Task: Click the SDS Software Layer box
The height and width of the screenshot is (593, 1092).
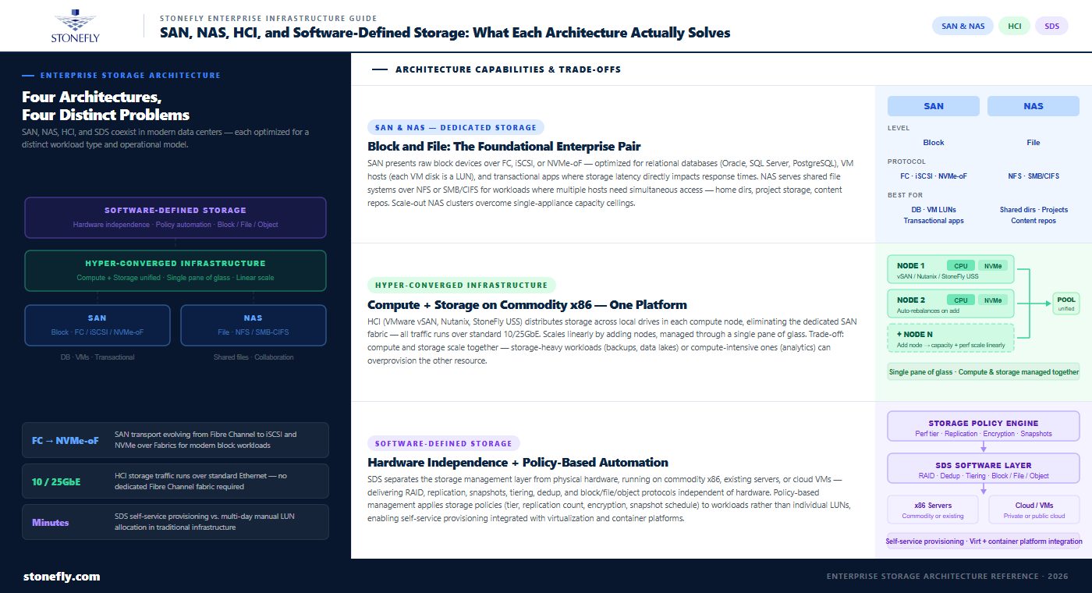Action: pyautogui.click(x=984, y=469)
